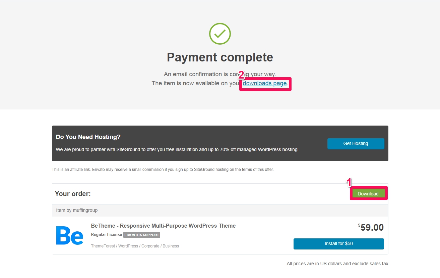Click the Regular License label
The image size is (440, 278).
pos(107,235)
